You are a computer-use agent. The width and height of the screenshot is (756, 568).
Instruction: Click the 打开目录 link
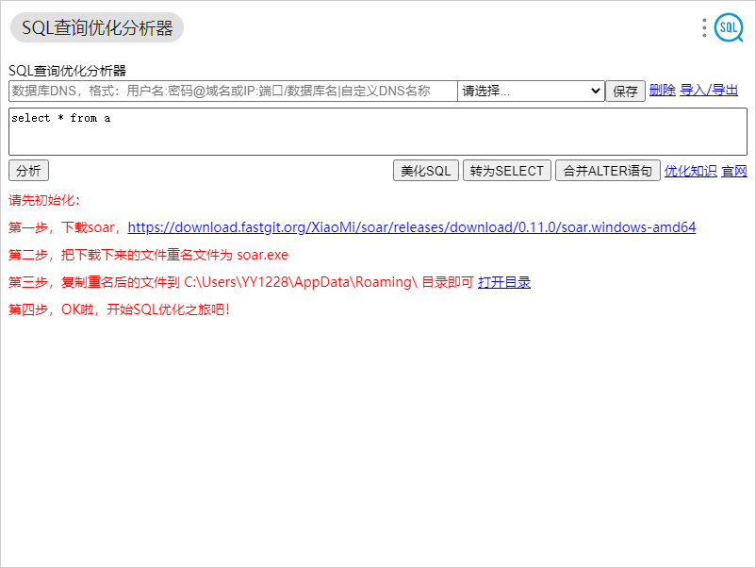(503, 282)
